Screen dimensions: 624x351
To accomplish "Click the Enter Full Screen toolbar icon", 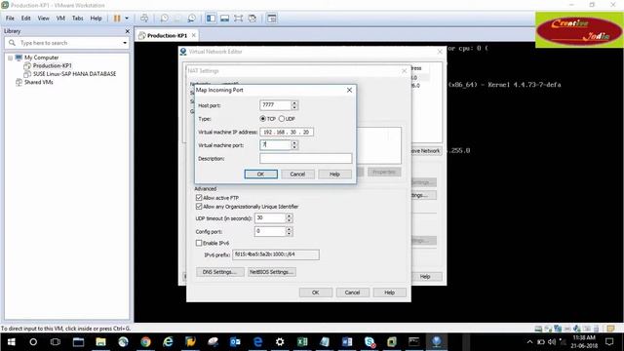I will click(x=238, y=19).
